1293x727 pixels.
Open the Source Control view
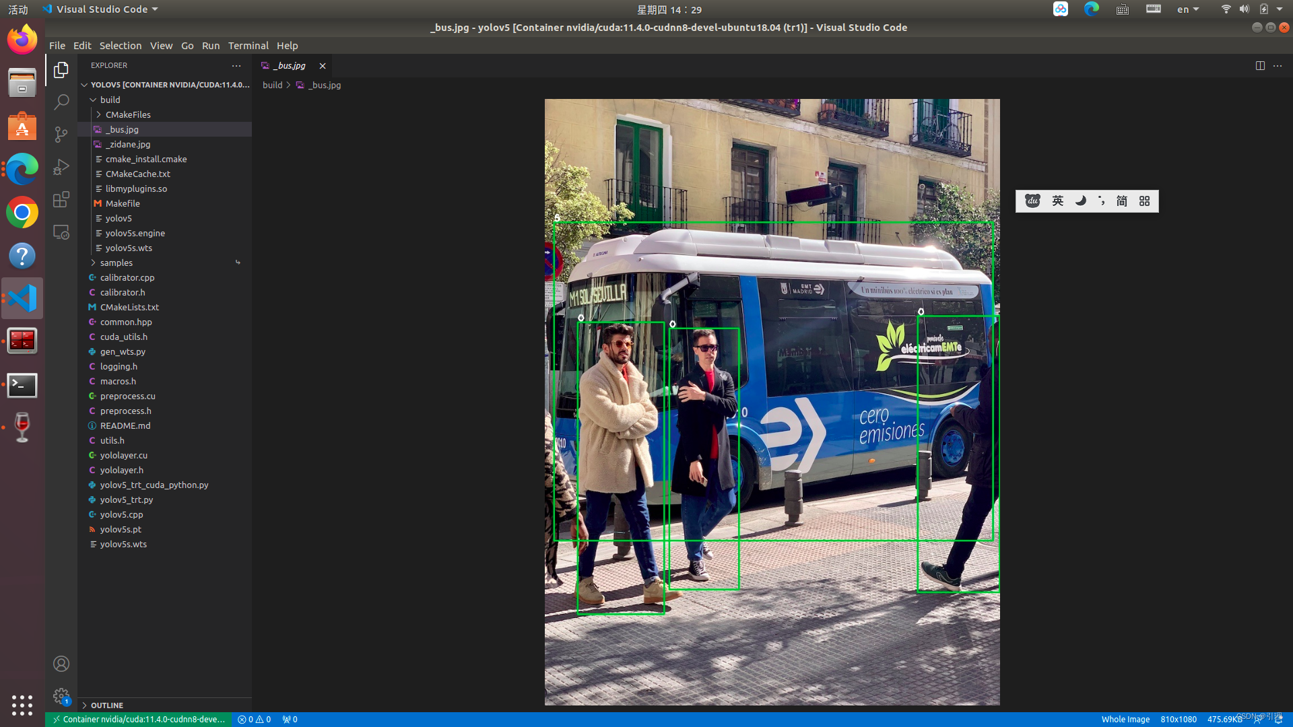tap(61, 135)
